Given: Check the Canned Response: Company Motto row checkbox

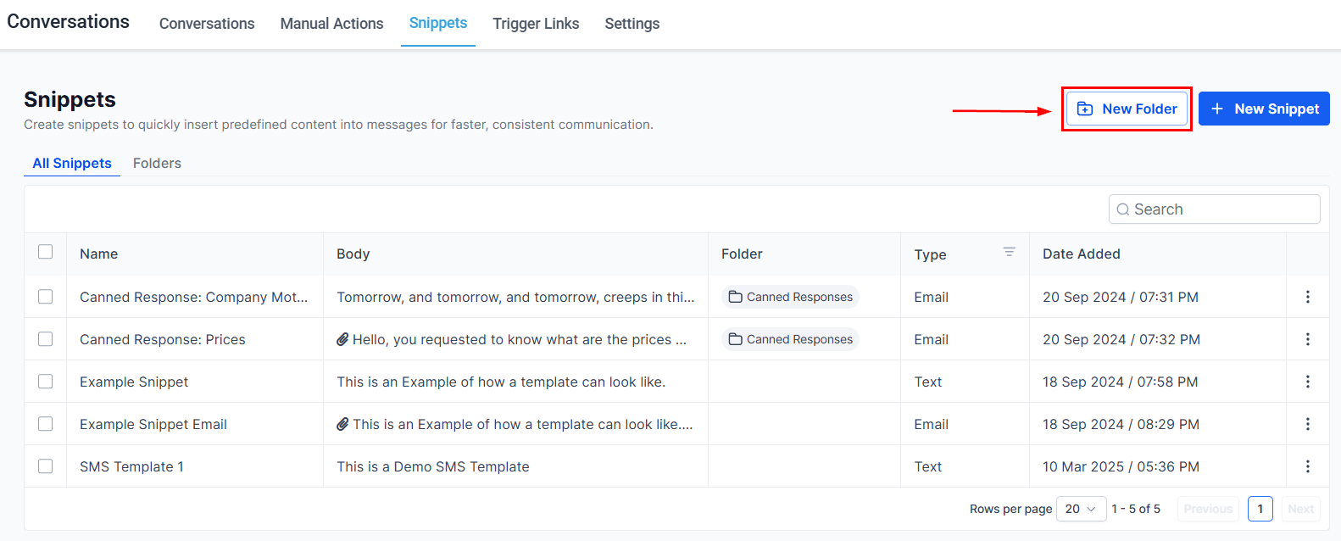Looking at the screenshot, I should (46, 297).
